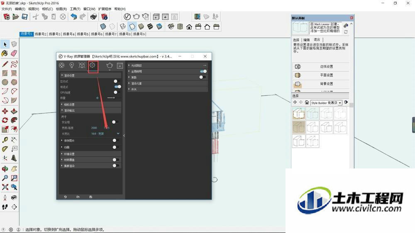Select the Paint Bucket tool
The image size is (415, 233).
click(x=5, y=53)
